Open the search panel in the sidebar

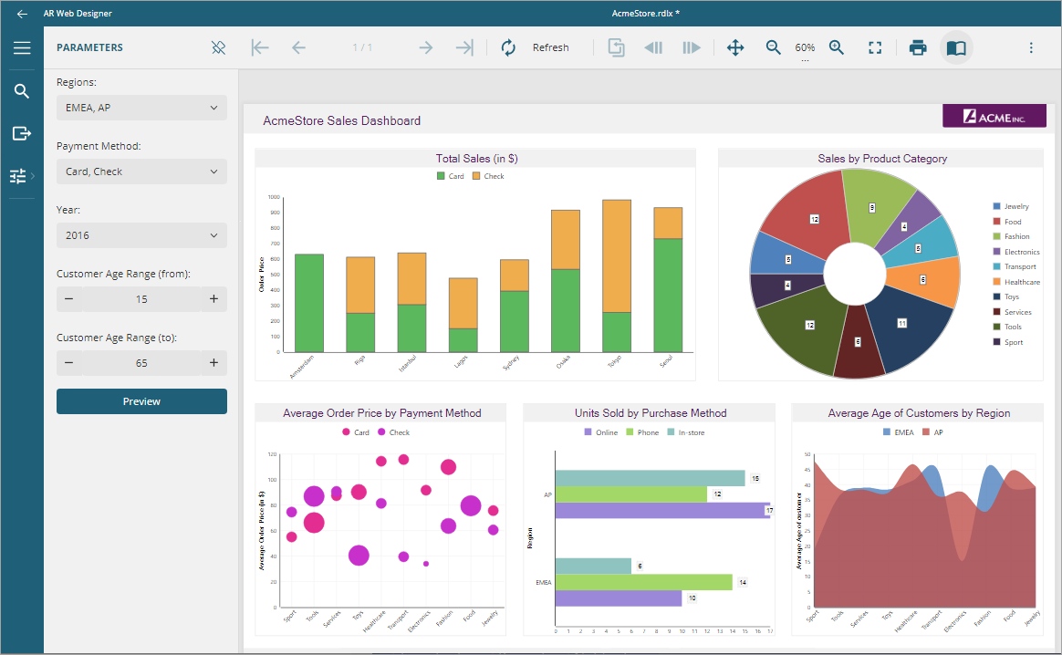coord(22,90)
